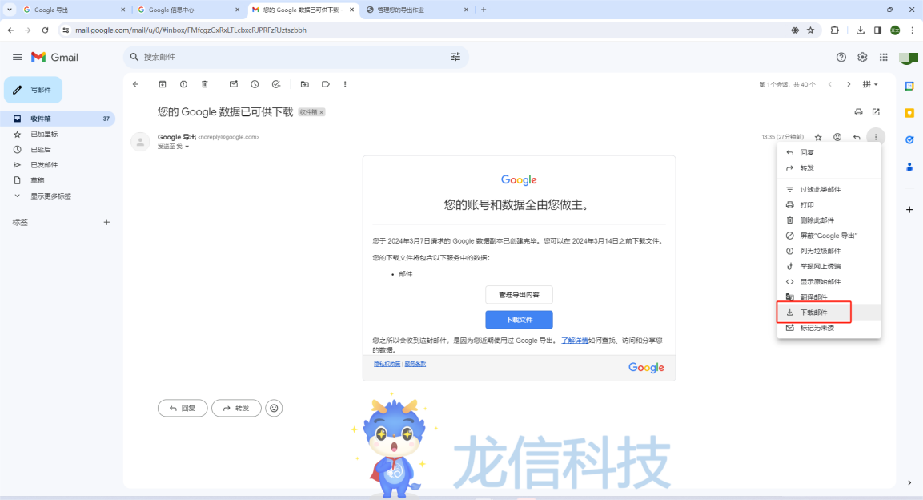The height and width of the screenshot is (500, 923).
Task: Choose 显示原始邮件 menu entry
Action: [x=829, y=281]
